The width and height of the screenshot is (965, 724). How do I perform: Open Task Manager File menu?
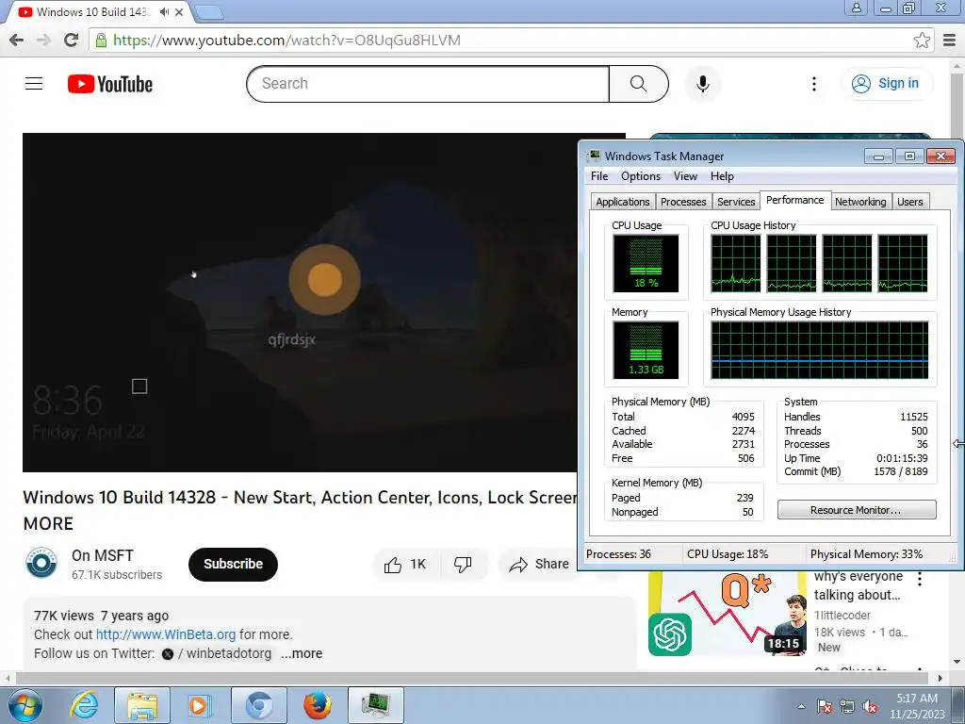coord(598,176)
